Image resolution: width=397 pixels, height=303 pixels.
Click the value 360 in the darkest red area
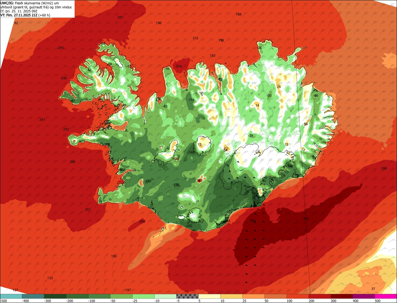pyautogui.click(x=253, y=221)
